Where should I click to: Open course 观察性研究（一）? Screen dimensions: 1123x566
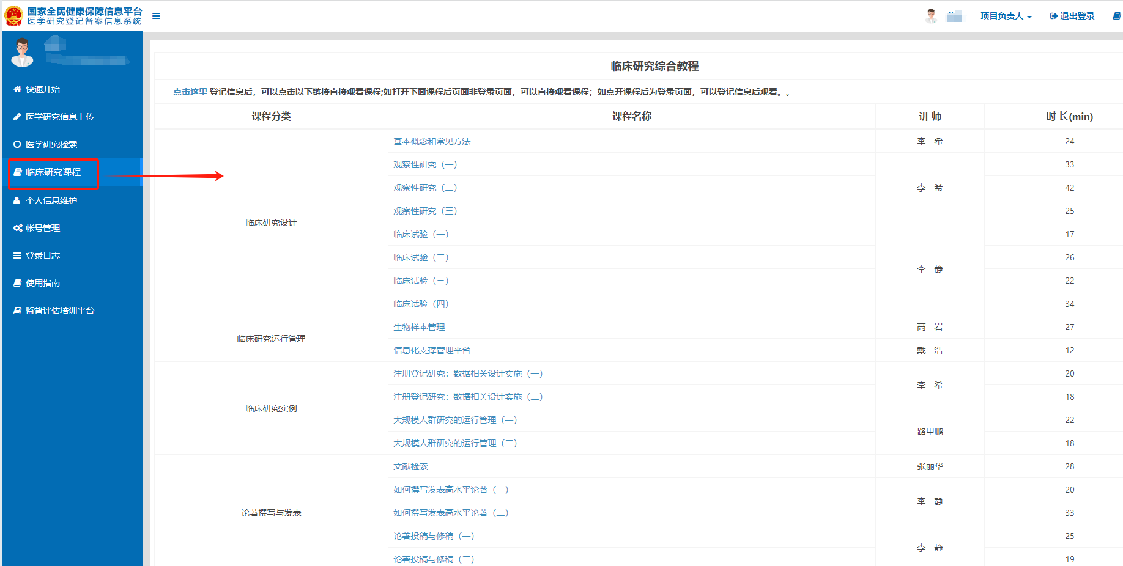tap(425, 164)
